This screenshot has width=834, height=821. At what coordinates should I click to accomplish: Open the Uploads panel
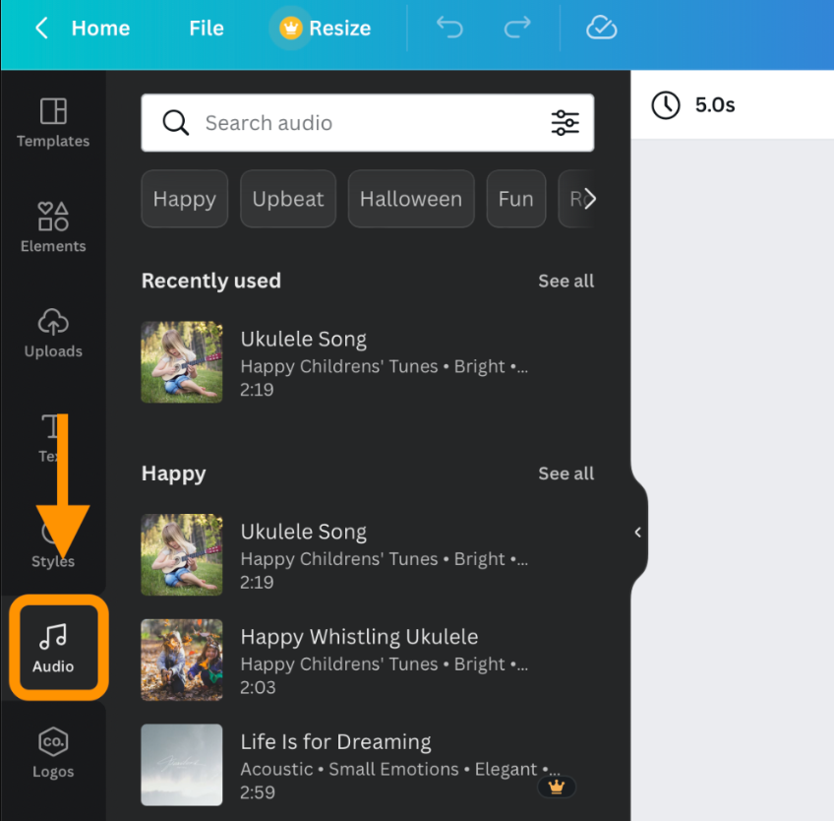tap(52, 335)
